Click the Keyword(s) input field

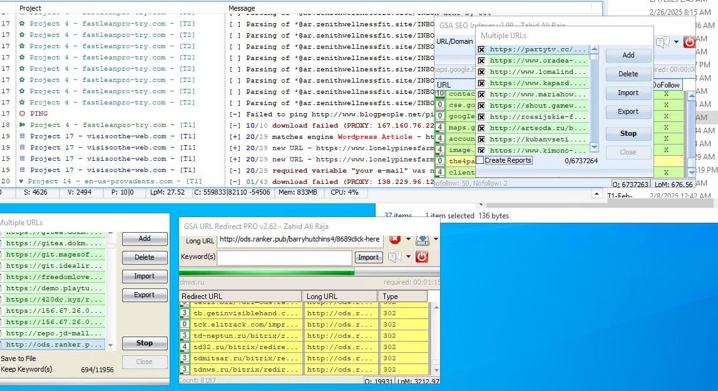(x=284, y=257)
